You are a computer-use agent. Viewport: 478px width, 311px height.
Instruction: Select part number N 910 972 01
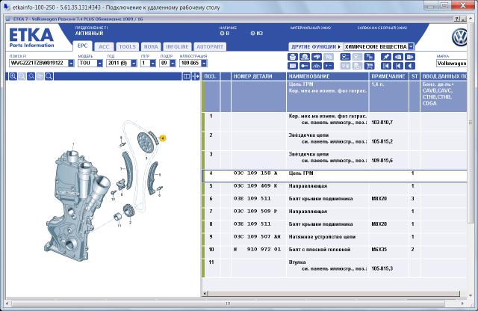257,250
